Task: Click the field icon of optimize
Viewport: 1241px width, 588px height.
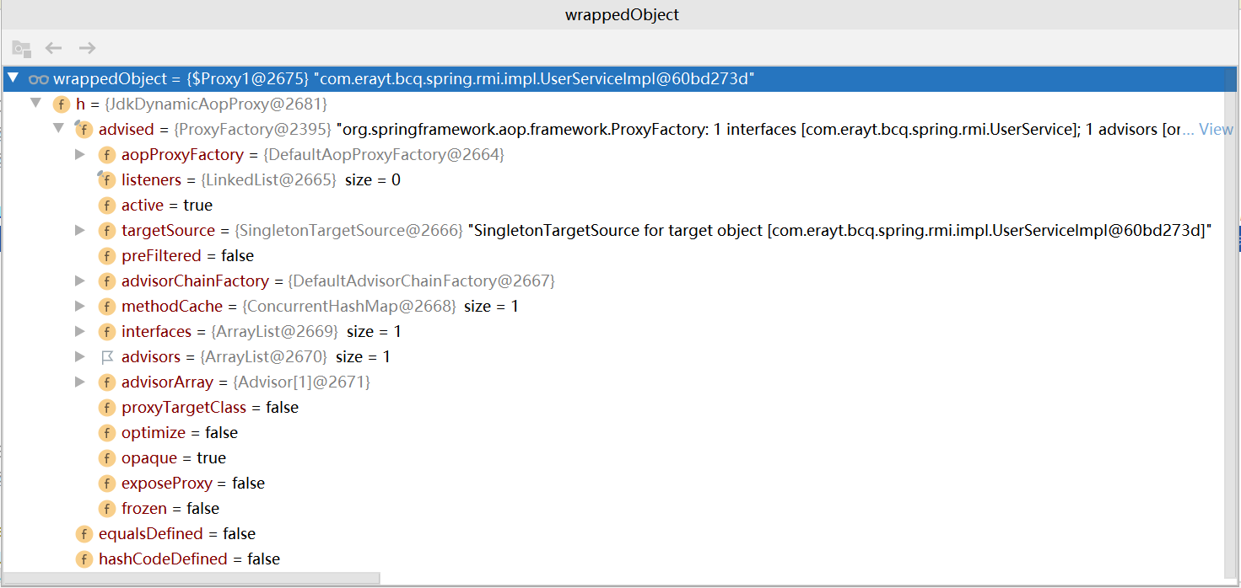Action: (106, 433)
